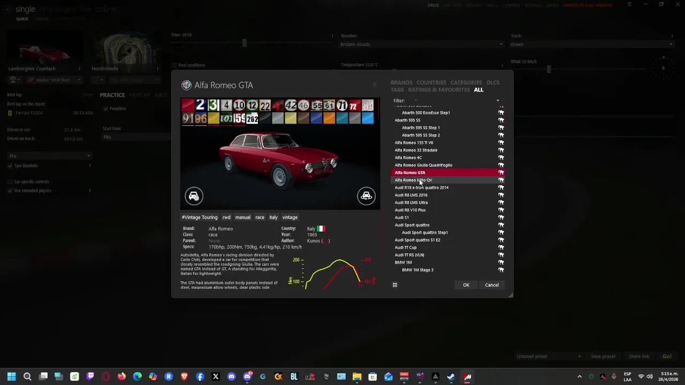Open Firefox from the taskbar
The width and height of the screenshot is (685, 385).
point(121,376)
